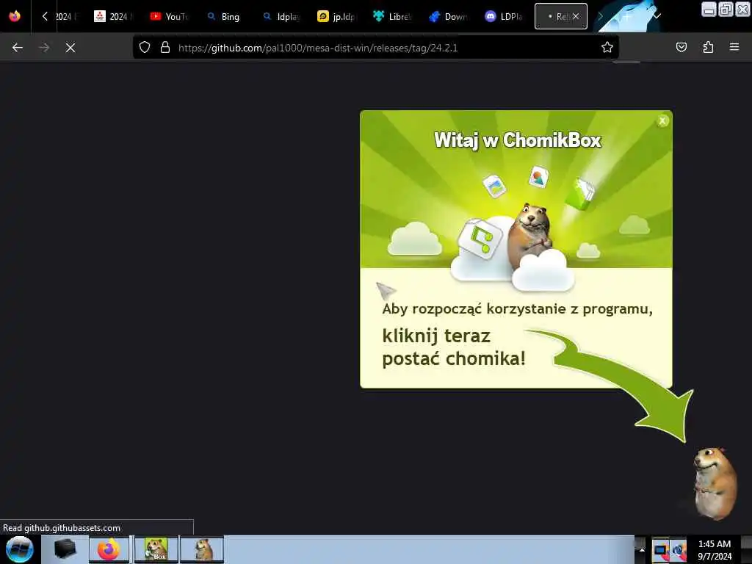Screen dimensions: 752x564
Task: Open the Pocket save button
Action: [681, 48]
